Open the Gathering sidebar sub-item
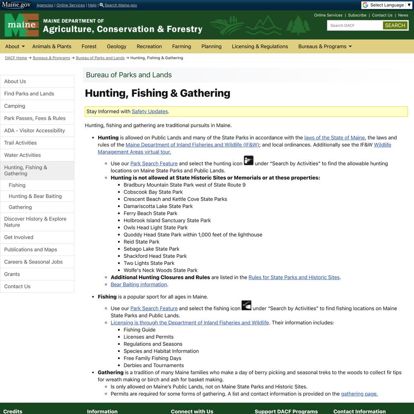This screenshot has height=414, width=414. [37, 207]
